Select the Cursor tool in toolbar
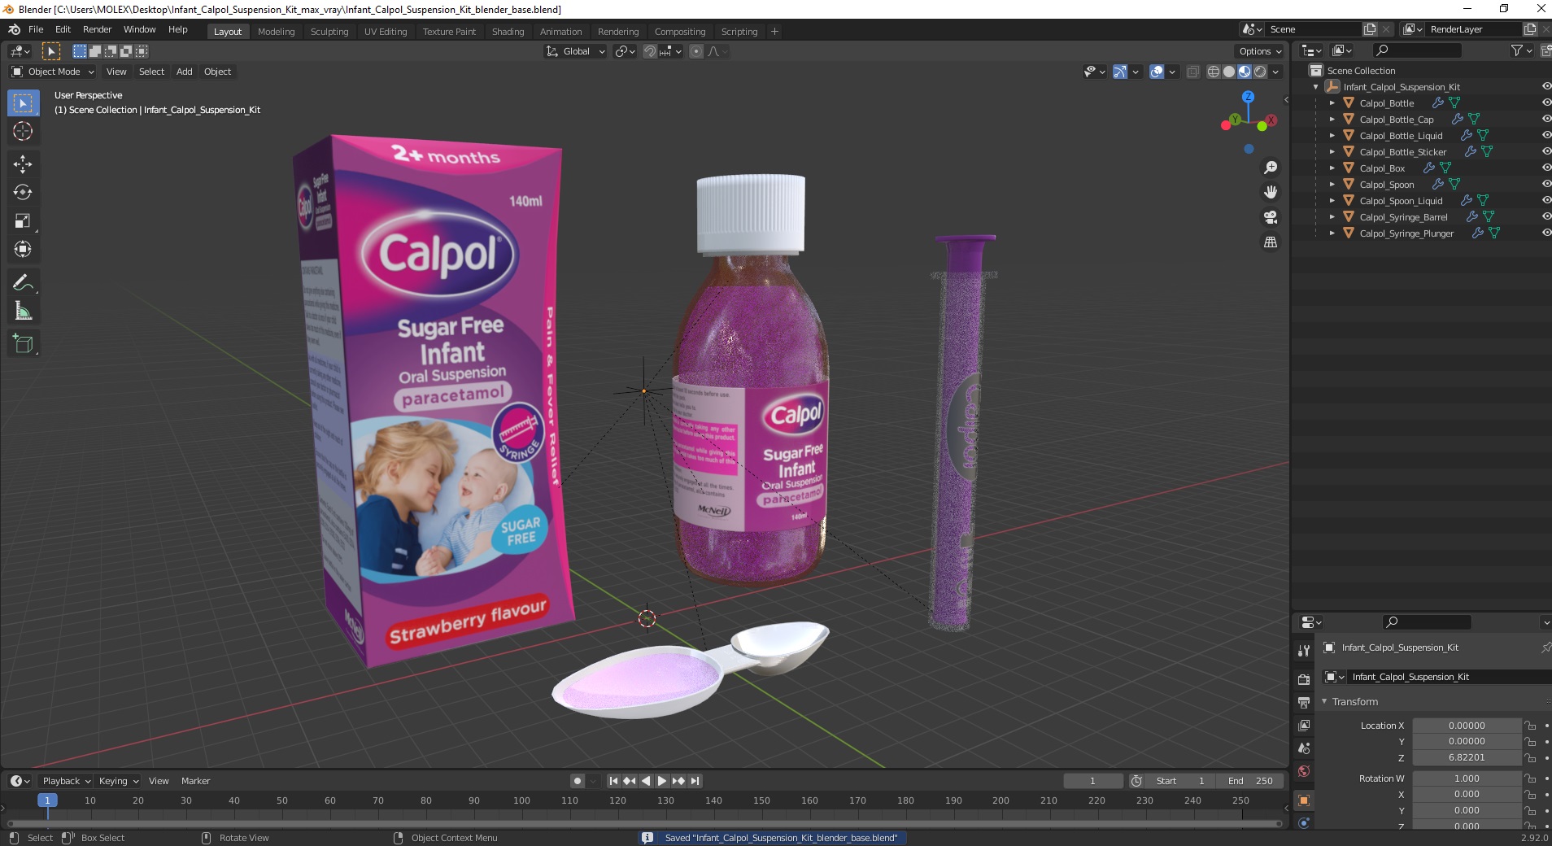 point(23,131)
